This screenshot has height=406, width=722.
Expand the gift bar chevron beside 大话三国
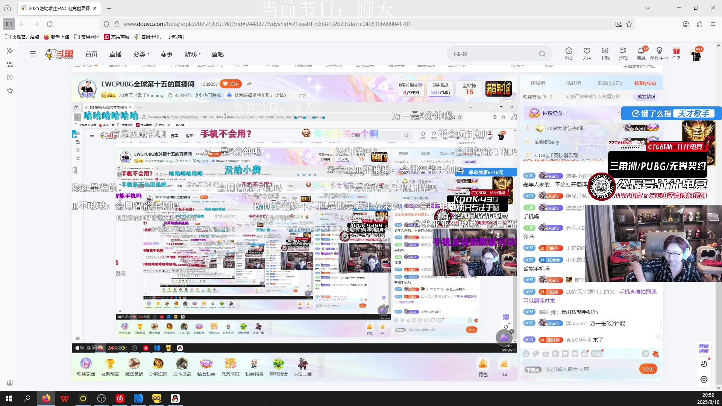coord(321,367)
